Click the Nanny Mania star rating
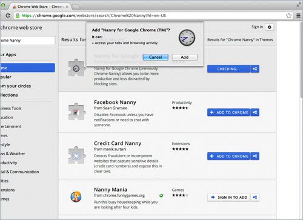Image resolution: width=303 pixels, height=220 pixels. click(180, 195)
